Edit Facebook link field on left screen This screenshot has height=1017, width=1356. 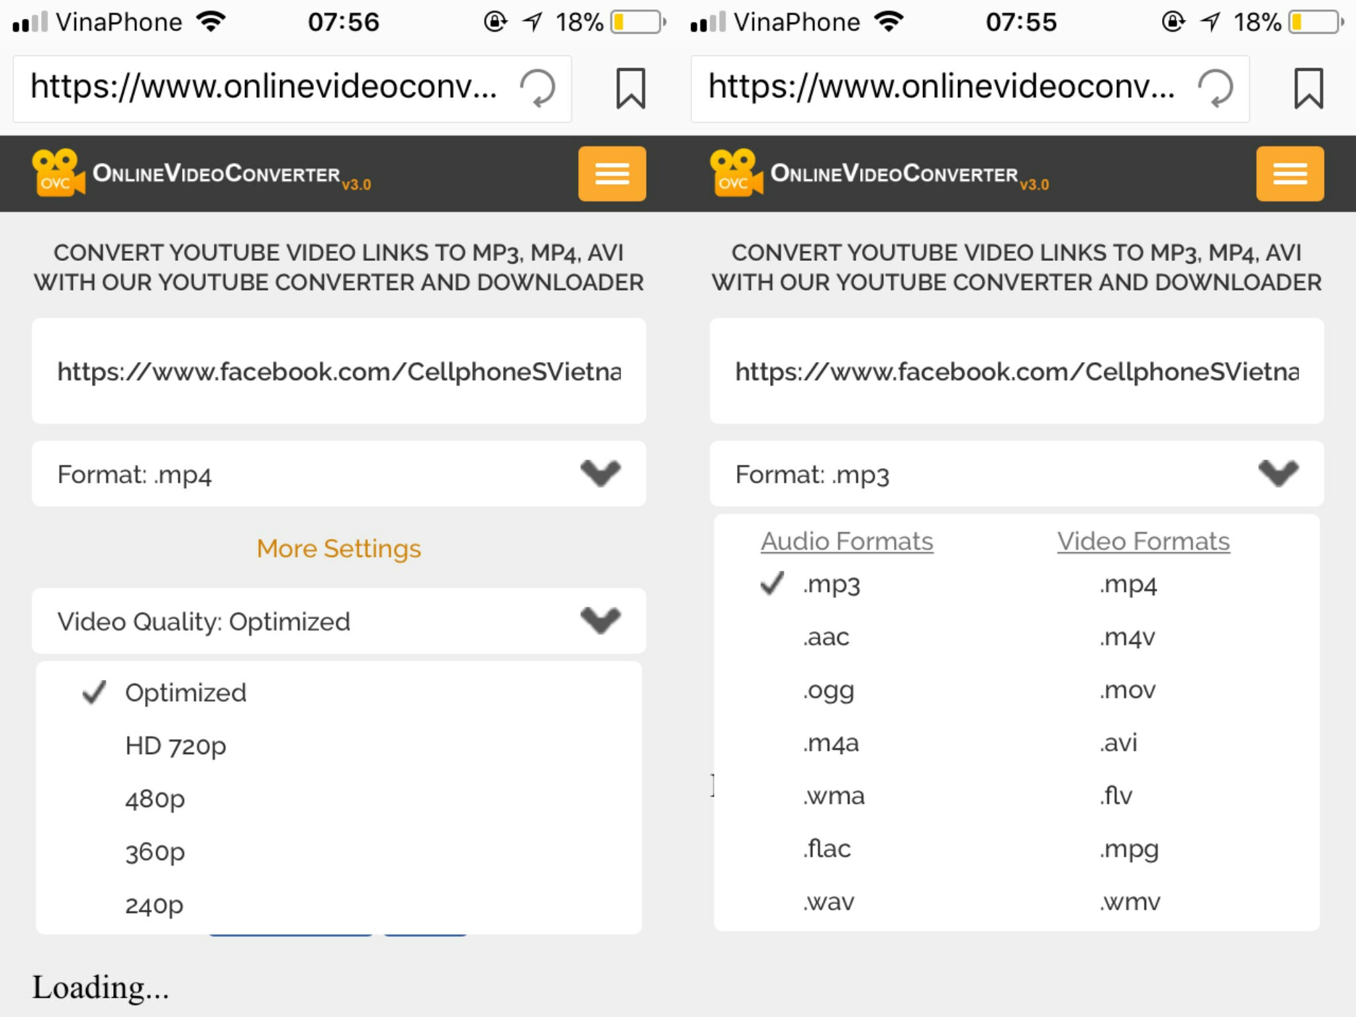(x=339, y=371)
